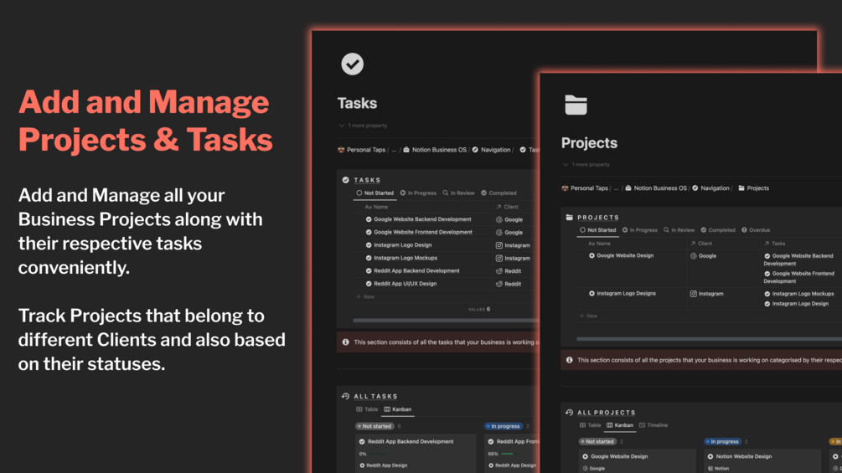
Task: Switch to the Completed tab in the PROJECTS database
Action: (x=718, y=230)
